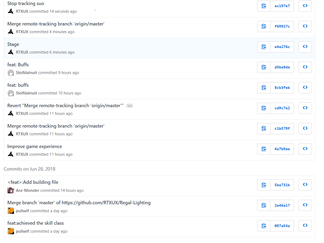Image resolution: width=324 pixels, height=243 pixels.
Task: Click Ace-Monster avatar image
Action: click(11, 190)
